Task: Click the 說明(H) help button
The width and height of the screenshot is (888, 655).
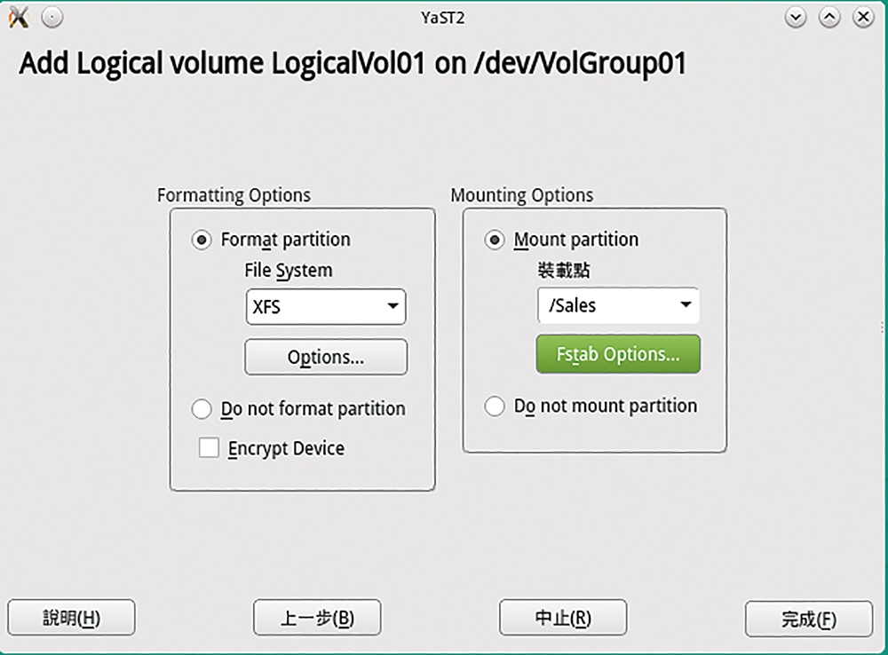Action: [x=71, y=618]
